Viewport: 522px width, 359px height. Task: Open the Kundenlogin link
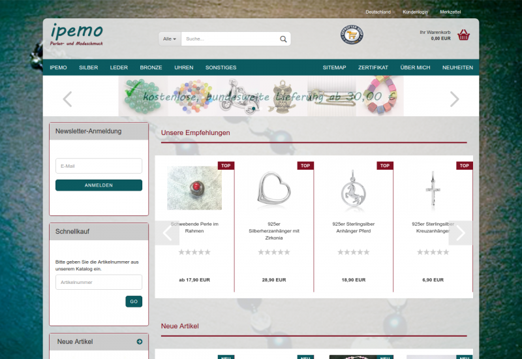coord(415,12)
